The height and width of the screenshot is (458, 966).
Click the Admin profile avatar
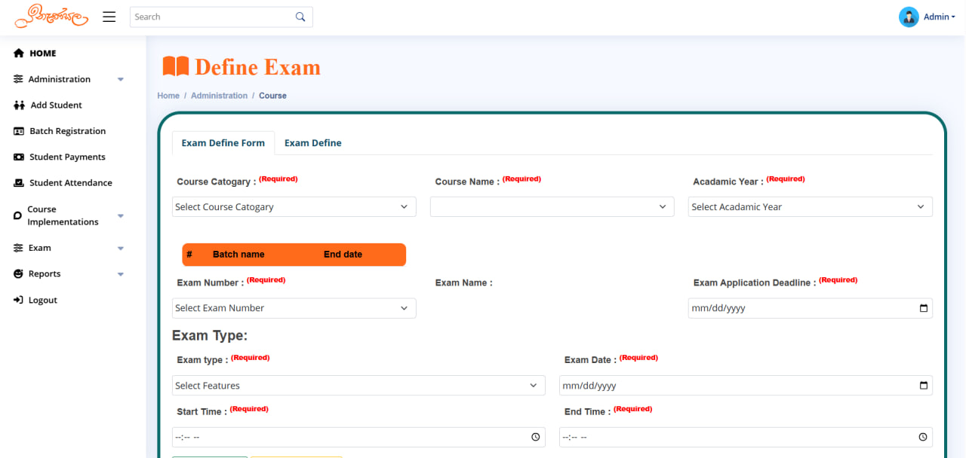pos(909,17)
